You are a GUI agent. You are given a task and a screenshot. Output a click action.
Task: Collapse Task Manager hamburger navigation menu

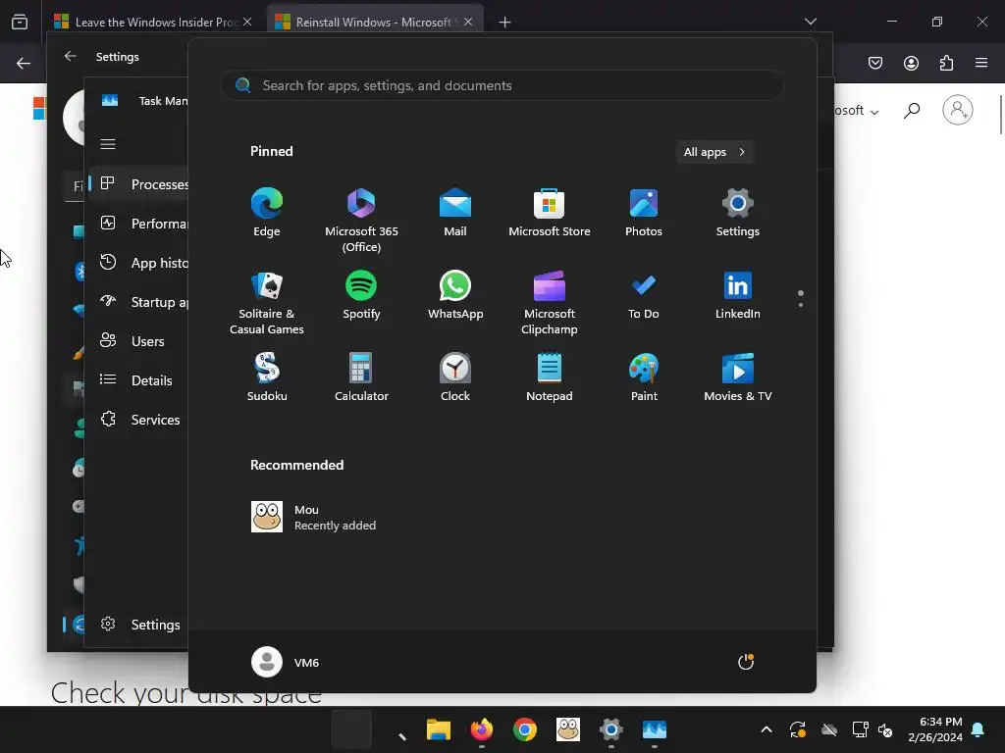point(108,144)
